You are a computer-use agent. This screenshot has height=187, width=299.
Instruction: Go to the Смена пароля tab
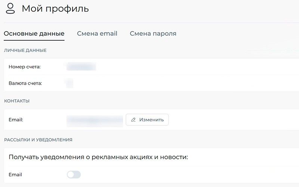click(x=153, y=34)
